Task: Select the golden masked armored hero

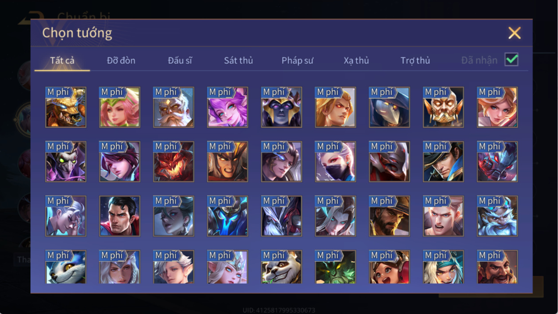Action: (x=444, y=107)
